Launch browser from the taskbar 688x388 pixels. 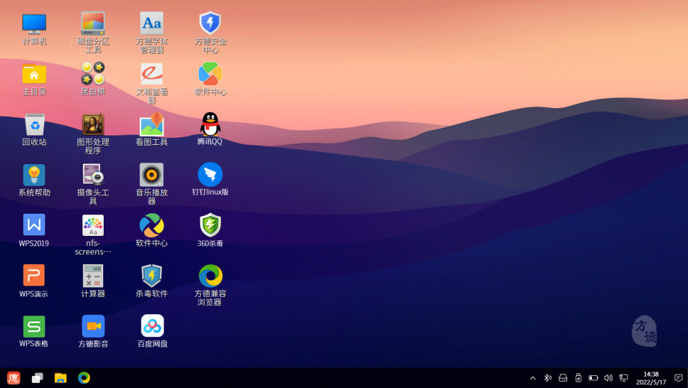[84, 377]
